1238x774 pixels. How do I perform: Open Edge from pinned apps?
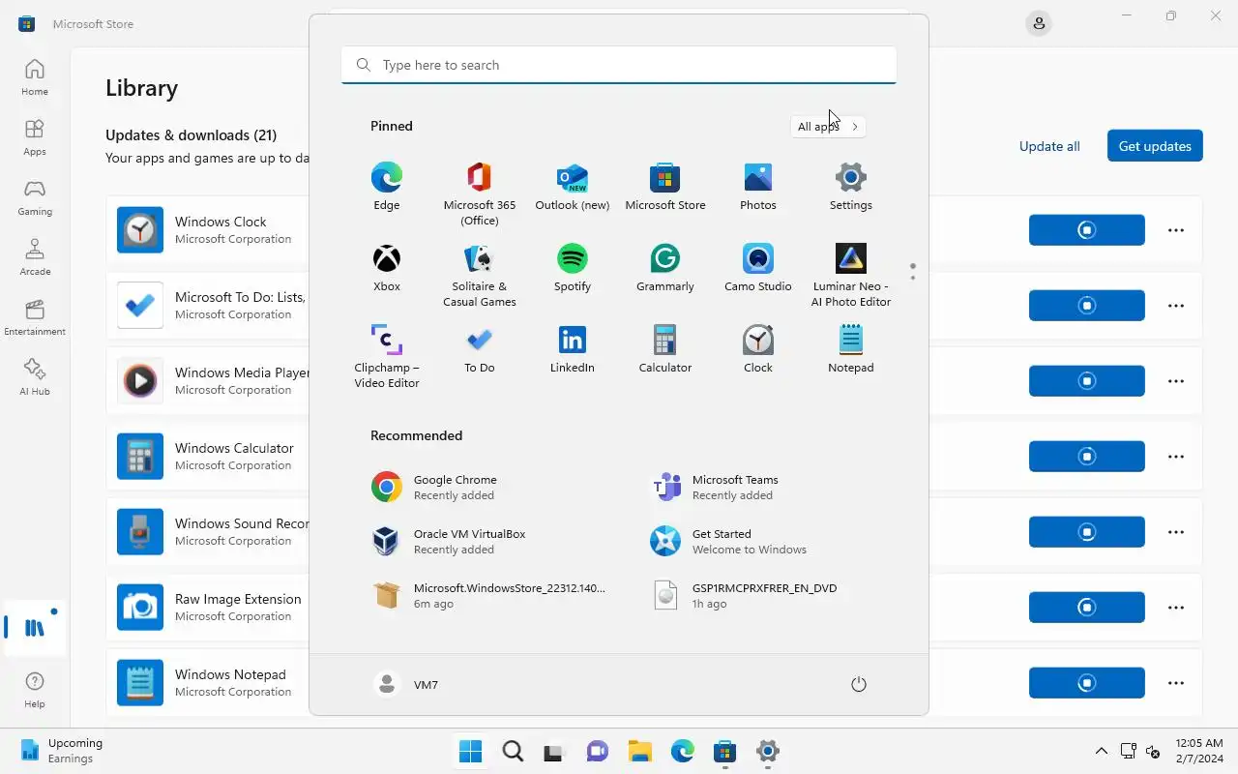[x=386, y=187]
